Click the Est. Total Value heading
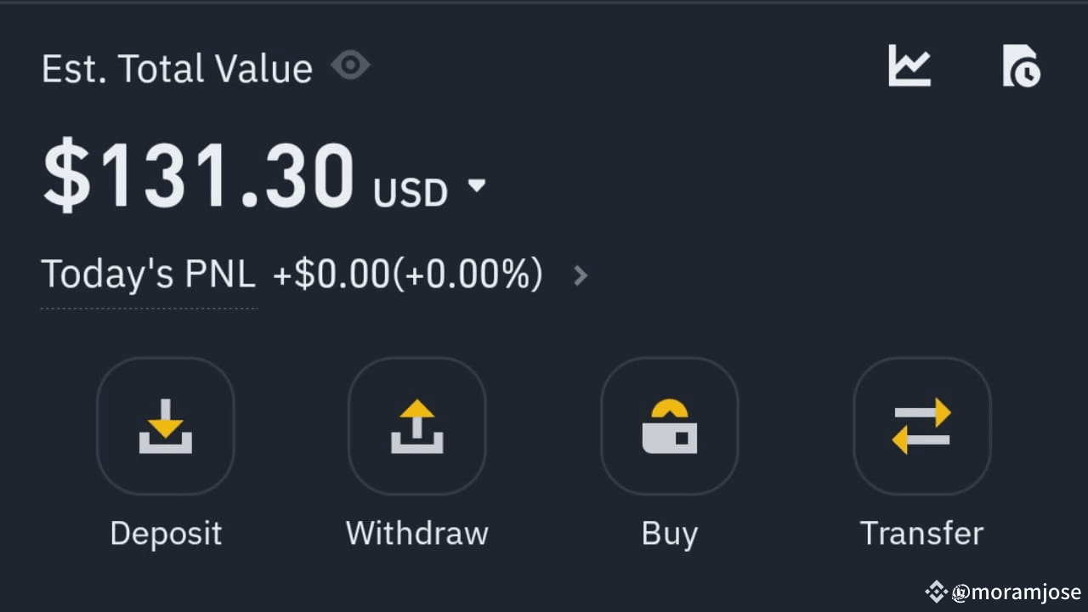1088x612 pixels. click(x=177, y=68)
